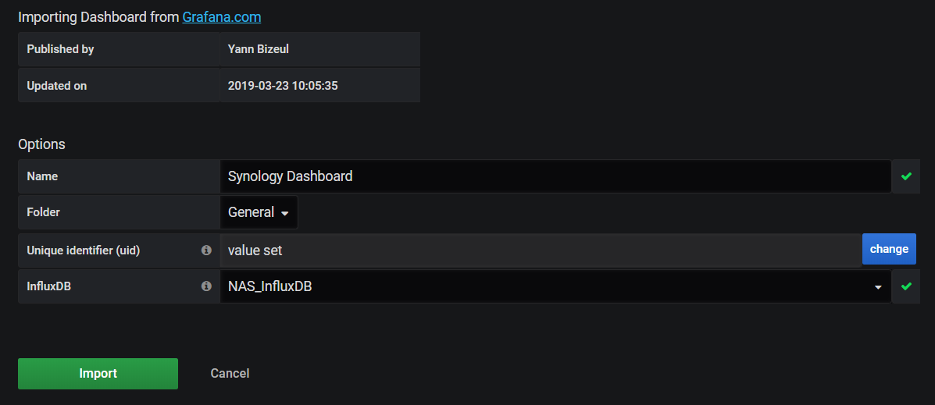
Task: Click the 2019-03-23 updated timestamp
Action: [283, 86]
